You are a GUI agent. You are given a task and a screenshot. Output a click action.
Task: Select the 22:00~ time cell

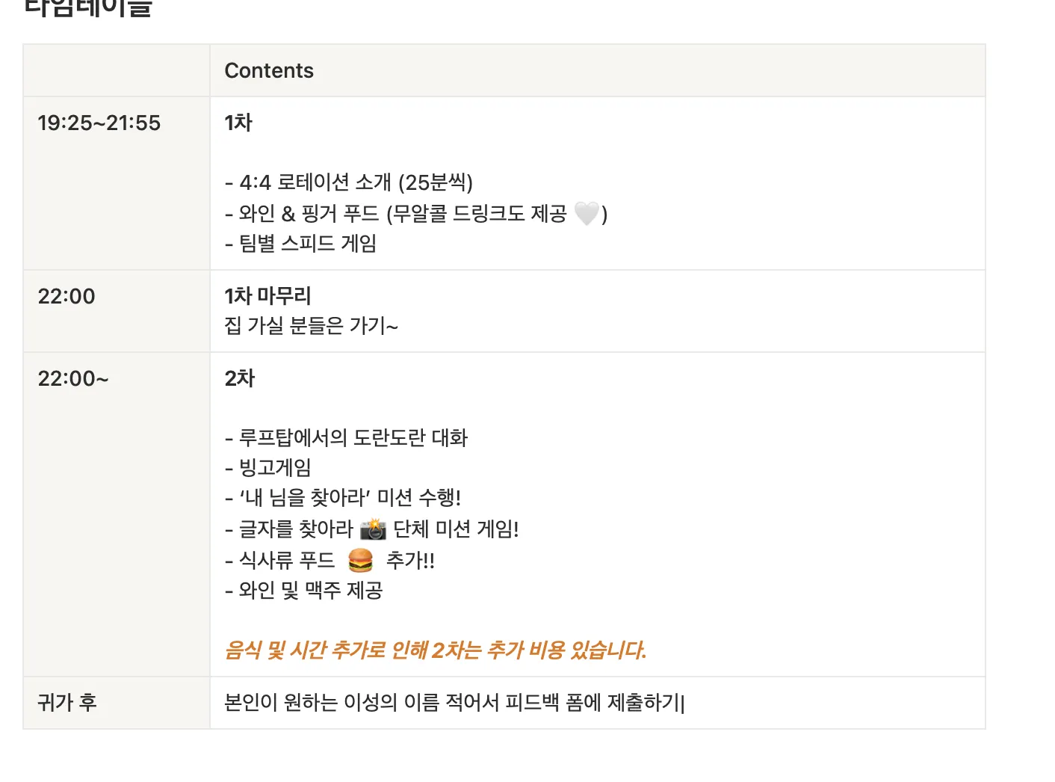(73, 378)
